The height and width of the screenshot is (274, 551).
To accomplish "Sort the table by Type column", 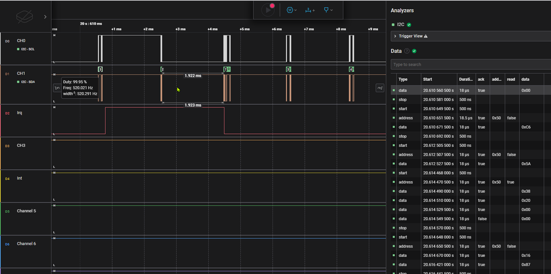I will pos(403,79).
